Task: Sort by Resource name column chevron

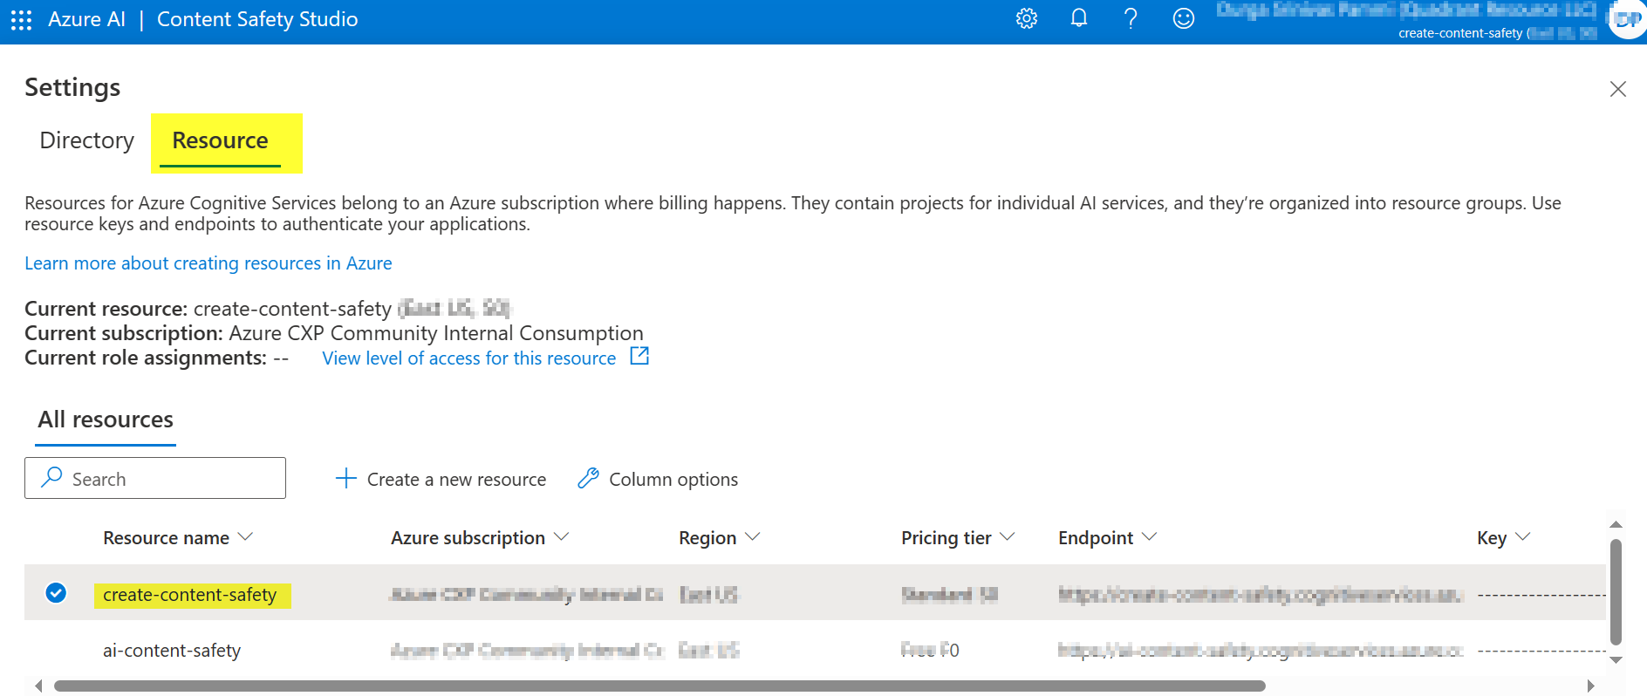Action: pos(245,536)
